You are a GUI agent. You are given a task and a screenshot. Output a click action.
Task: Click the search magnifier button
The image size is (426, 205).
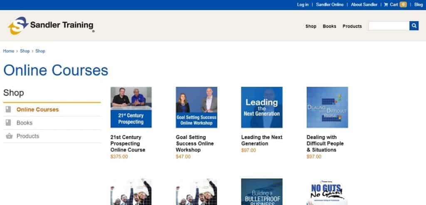tap(414, 26)
